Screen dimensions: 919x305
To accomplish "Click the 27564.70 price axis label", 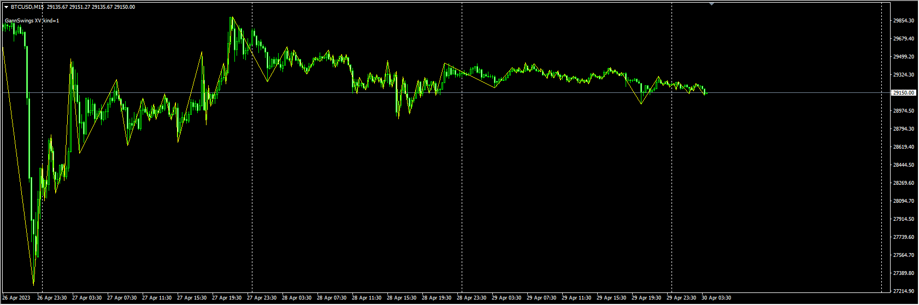I will [x=904, y=255].
